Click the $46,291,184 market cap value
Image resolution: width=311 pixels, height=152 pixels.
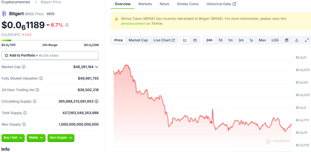pos(83,67)
